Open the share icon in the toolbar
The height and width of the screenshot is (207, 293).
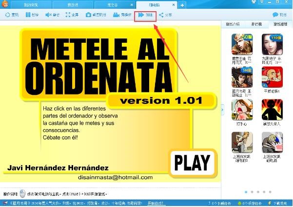click(161, 15)
